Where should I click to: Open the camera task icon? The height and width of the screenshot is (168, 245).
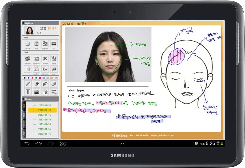[x=45, y=69]
